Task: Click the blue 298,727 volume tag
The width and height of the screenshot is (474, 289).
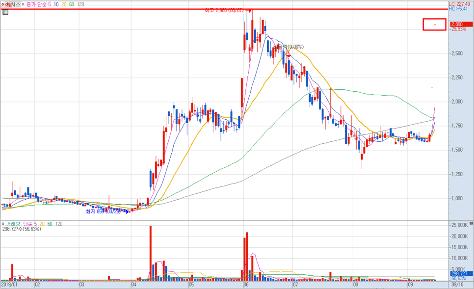Action: 462,274
